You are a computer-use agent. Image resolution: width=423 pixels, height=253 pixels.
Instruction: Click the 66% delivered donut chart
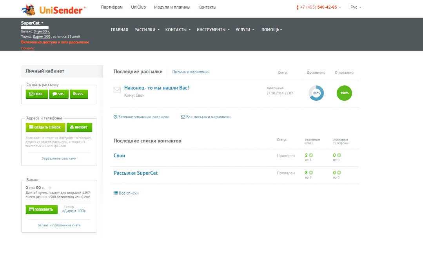[316, 93]
